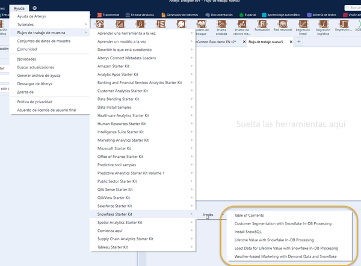
Task: Select the Regresión lineal tool
Action: 303,28
